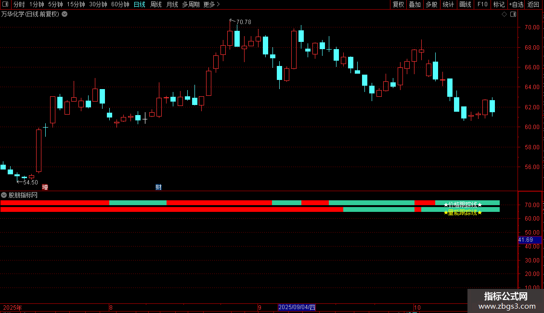Click the 2025/09/04/四 date marker
544x313 pixels.
tap(297, 307)
